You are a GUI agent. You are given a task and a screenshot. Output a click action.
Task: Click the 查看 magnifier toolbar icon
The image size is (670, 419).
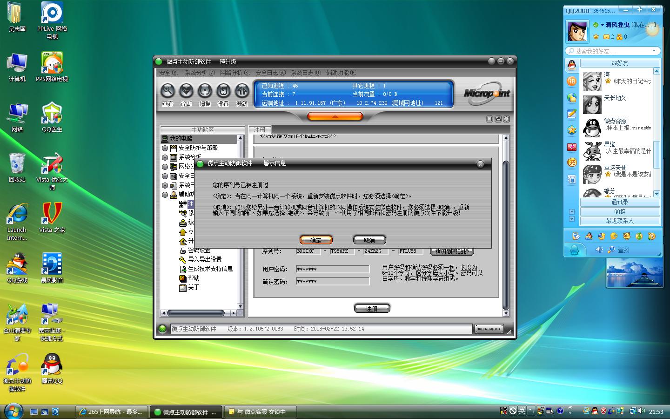(167, 90)
